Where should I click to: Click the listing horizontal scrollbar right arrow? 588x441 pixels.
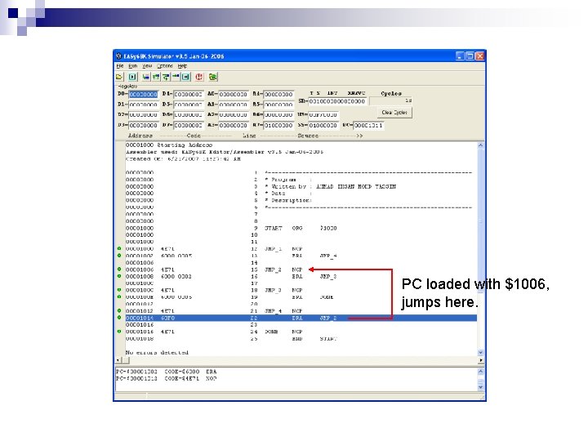point(481,360)
